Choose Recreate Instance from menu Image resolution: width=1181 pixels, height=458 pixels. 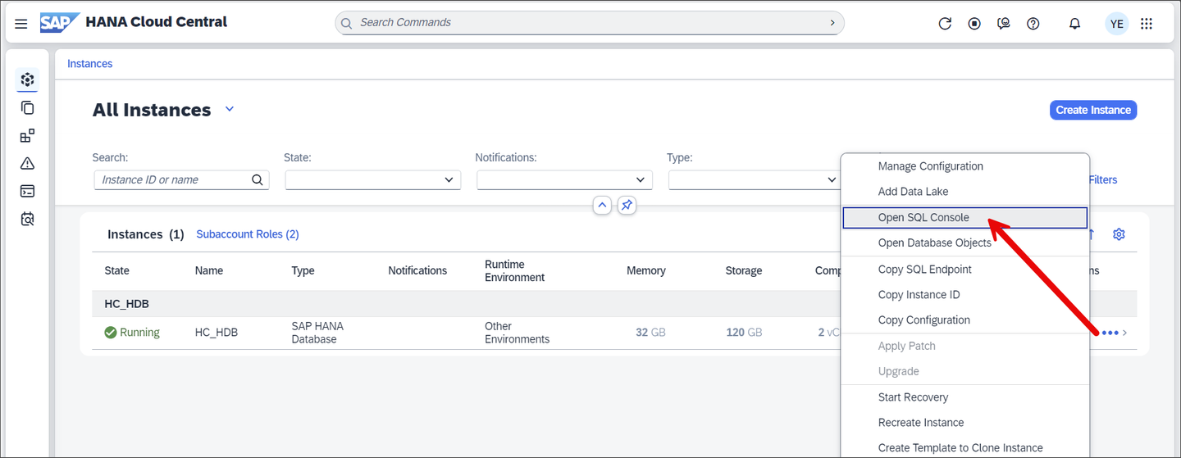[x=965, y=423]
